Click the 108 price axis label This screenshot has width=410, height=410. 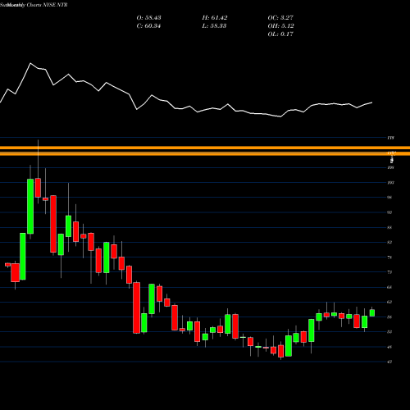point(390,167)
